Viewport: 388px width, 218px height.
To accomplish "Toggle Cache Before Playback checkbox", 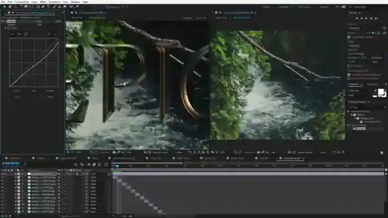I will pos(349,37).
